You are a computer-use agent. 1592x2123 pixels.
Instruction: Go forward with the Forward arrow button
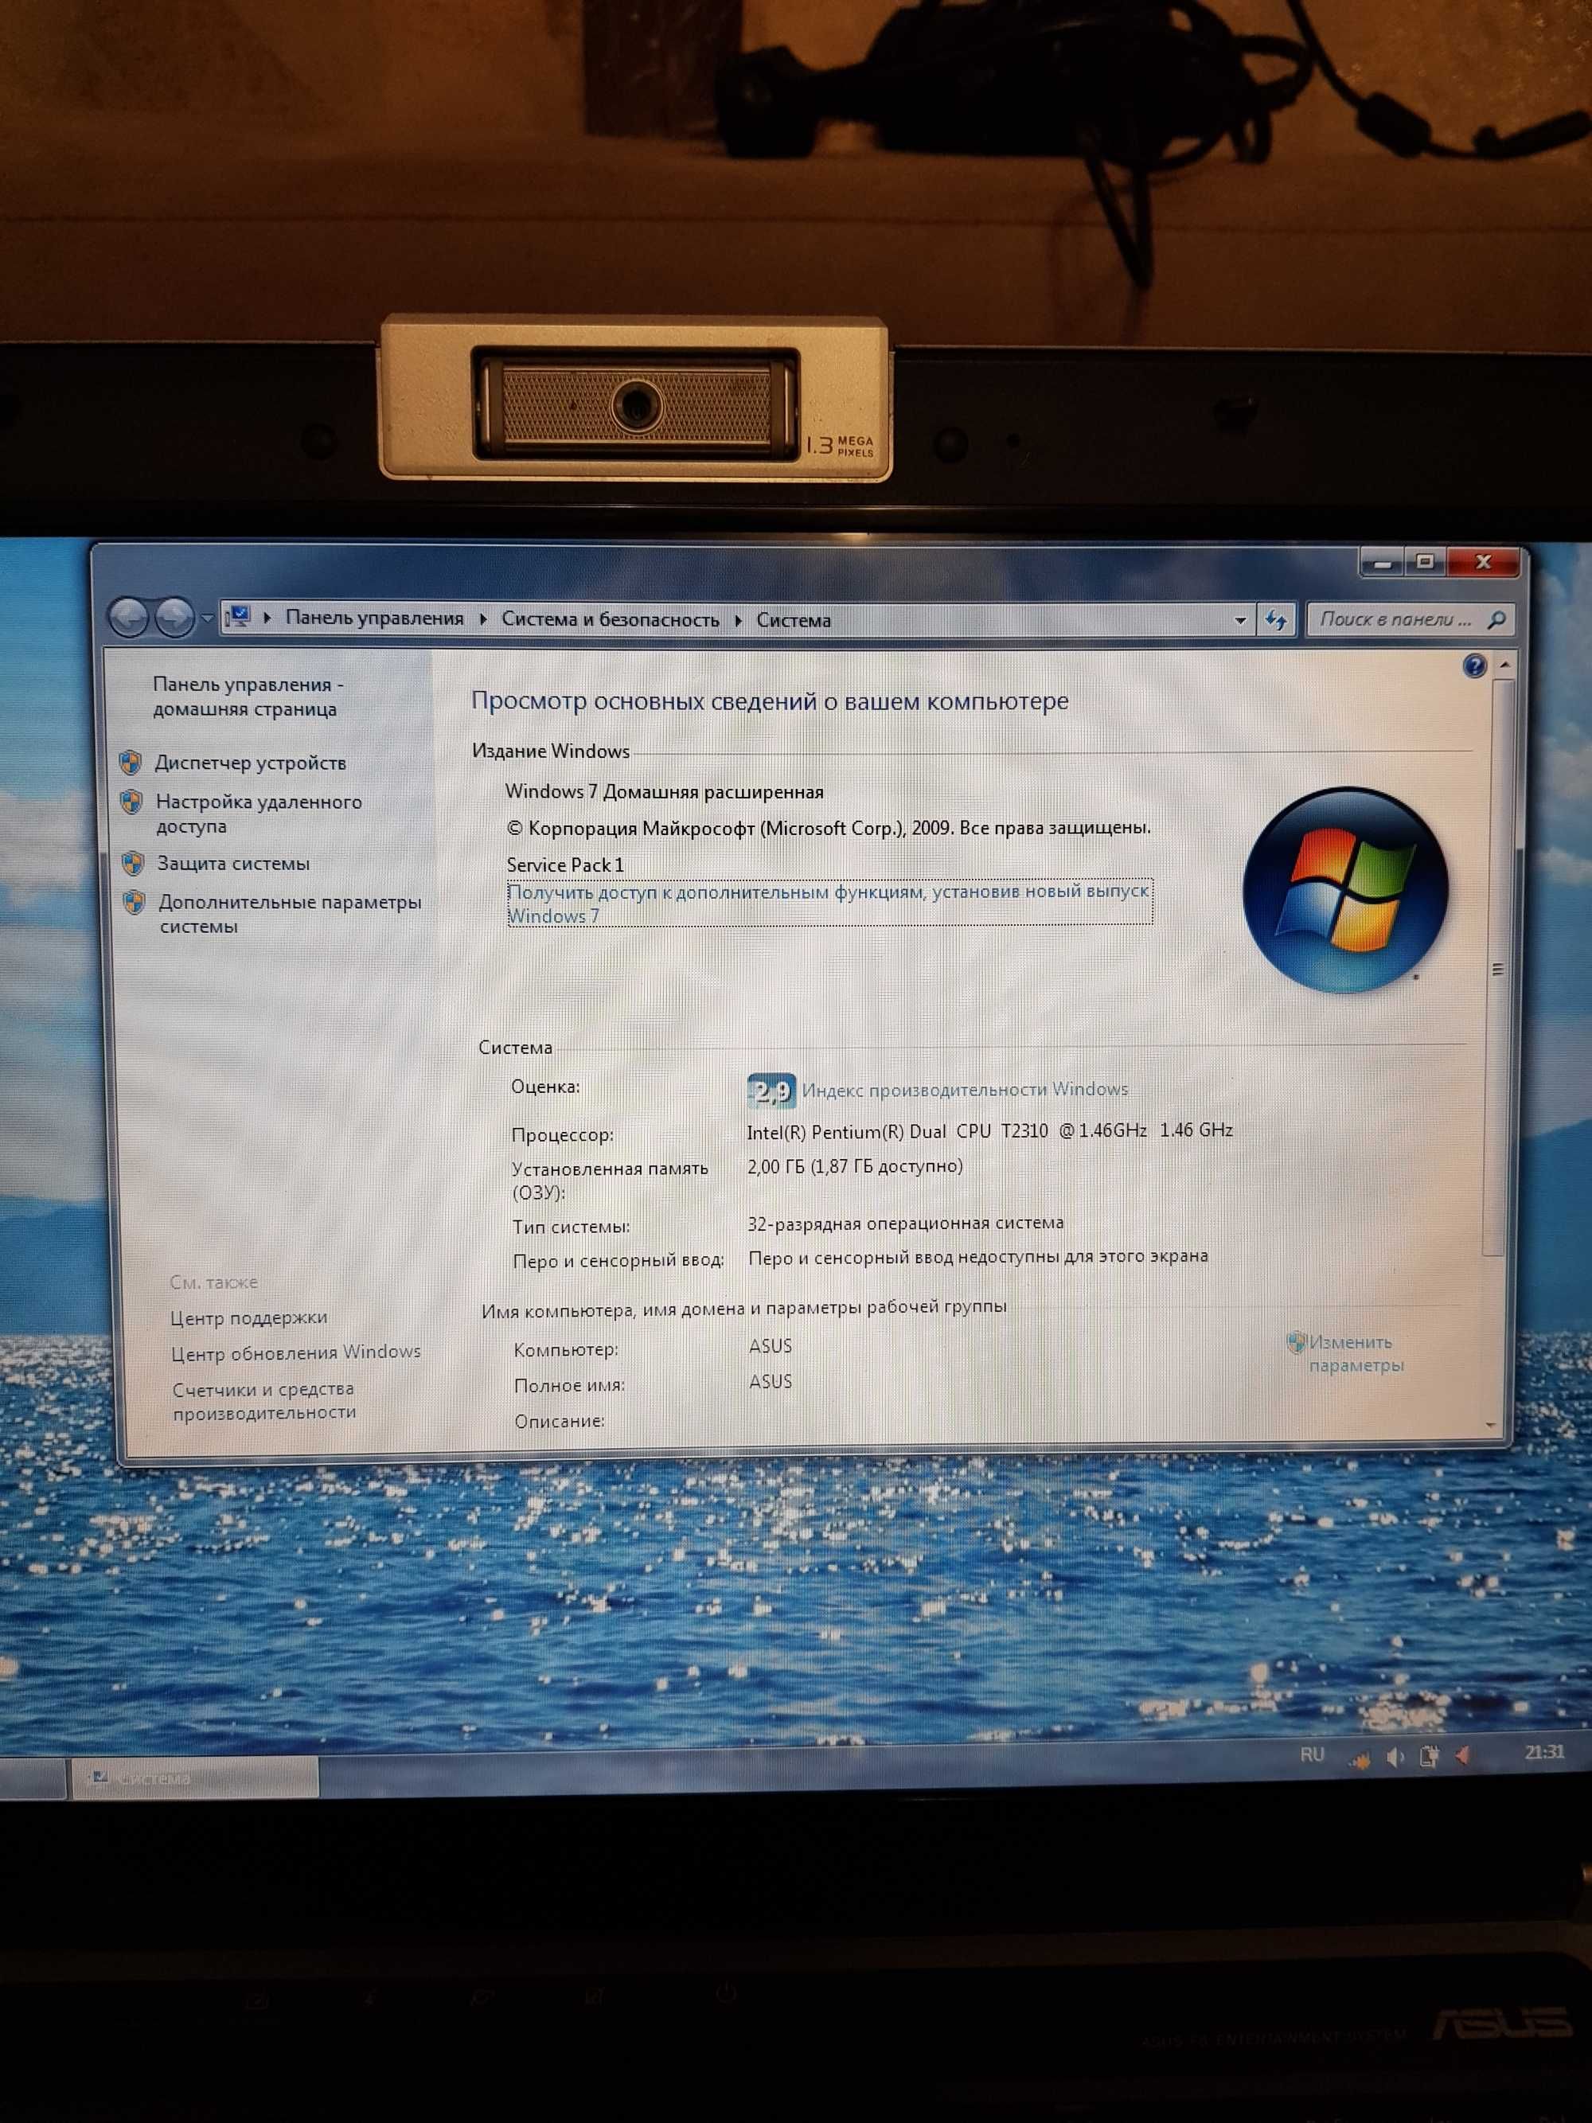click(x=174, y=617)
